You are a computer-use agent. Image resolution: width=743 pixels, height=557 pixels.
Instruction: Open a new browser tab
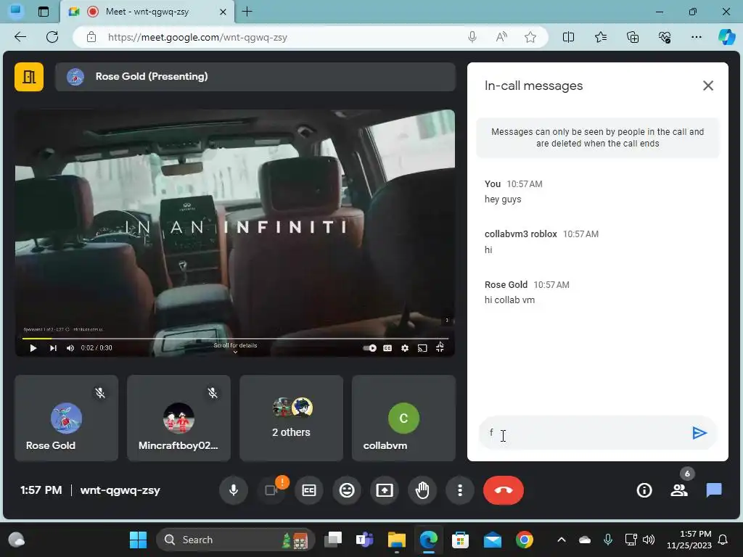coord(247,12)
